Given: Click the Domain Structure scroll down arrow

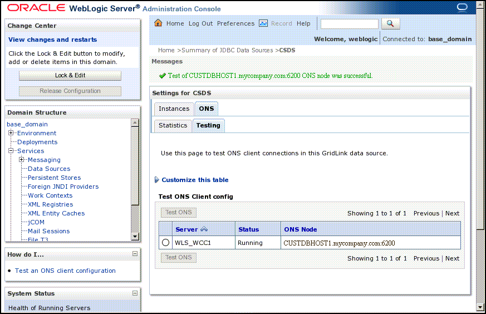Looking at the screenshot, I should coord(135,237).
